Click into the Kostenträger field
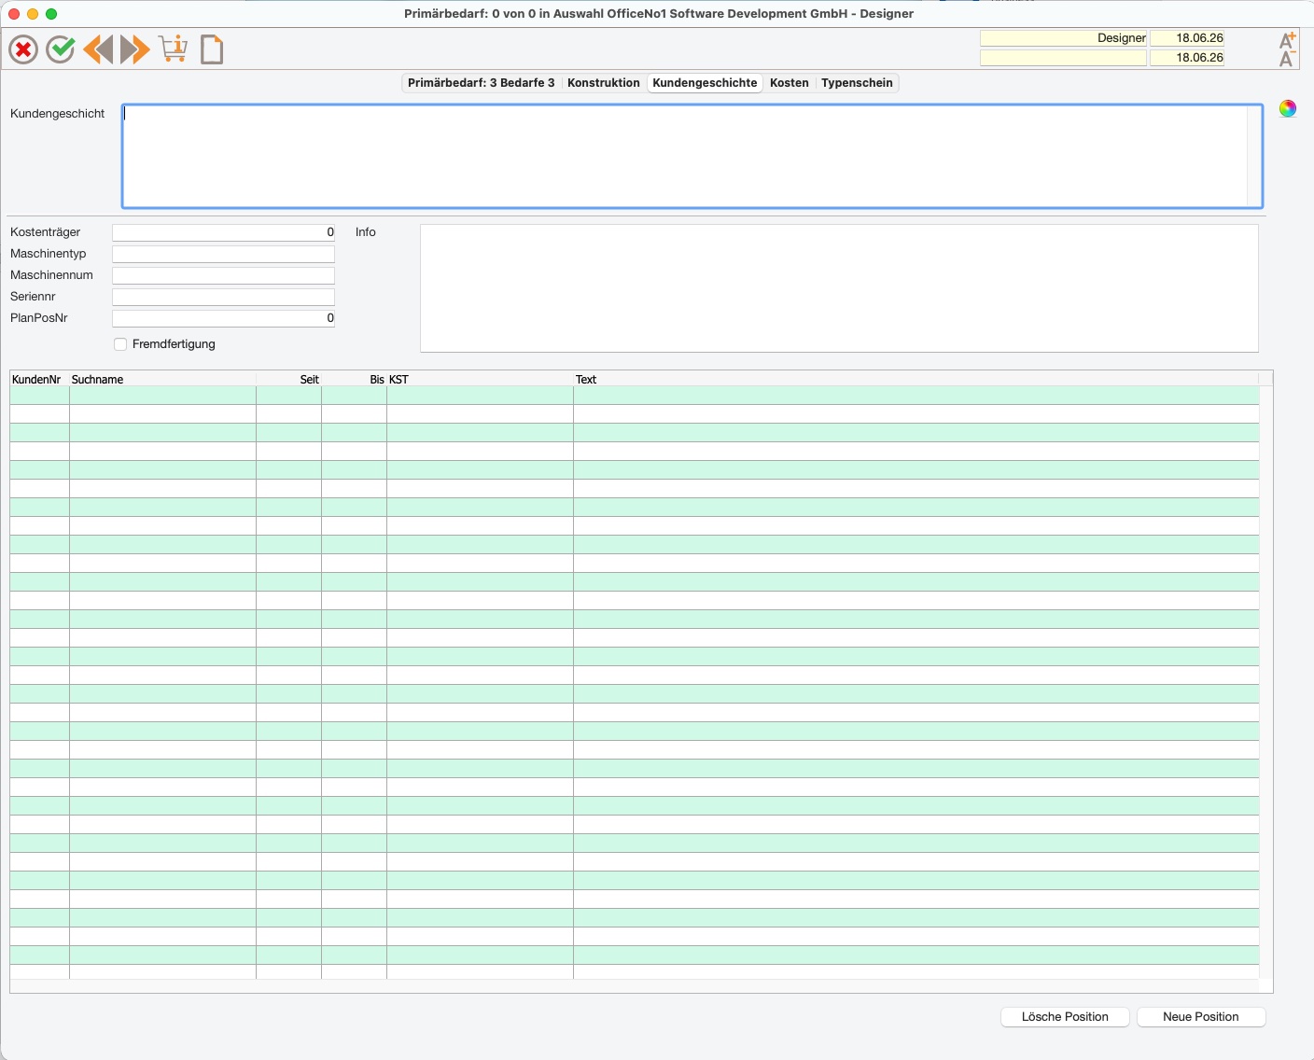 pyautogui.click(x=223, y=232)
